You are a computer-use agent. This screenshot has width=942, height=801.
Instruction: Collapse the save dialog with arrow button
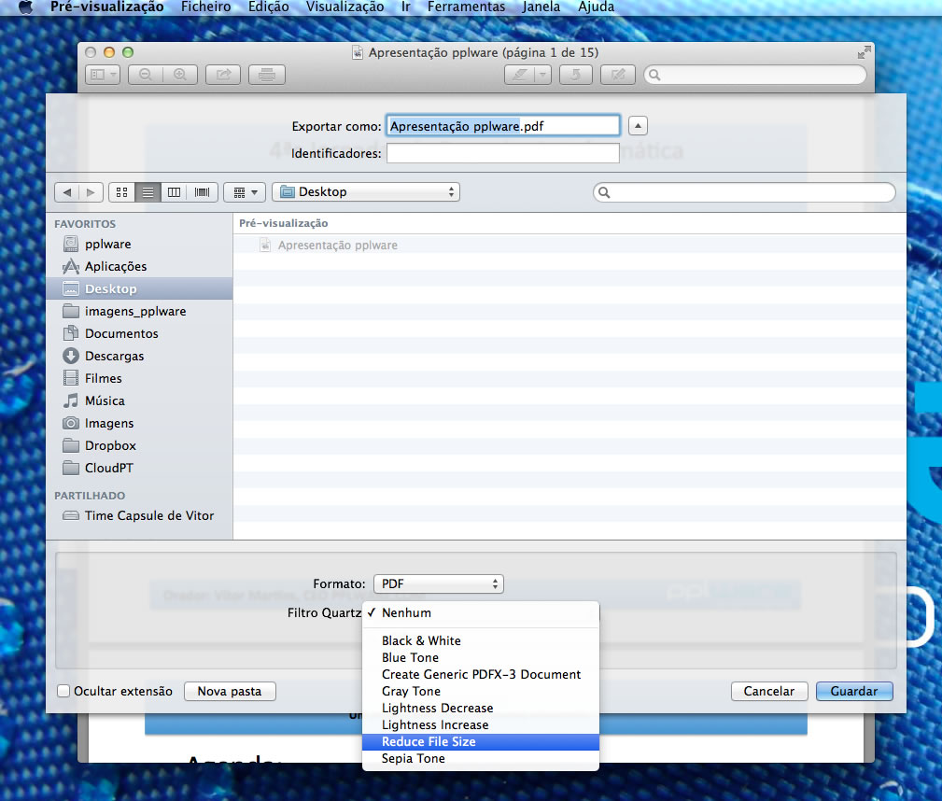coord(638,126)
